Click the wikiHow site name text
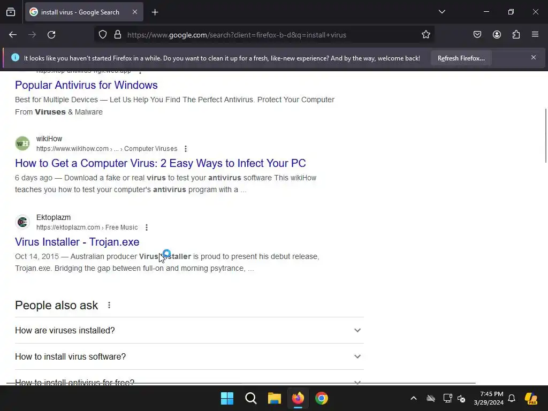The height and width of the screenshot is (411, 548). click(x=49, y=139)
